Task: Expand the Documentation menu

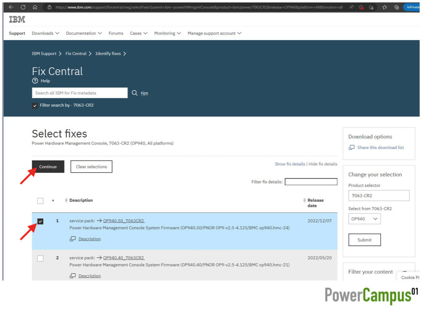Action: 84,33
